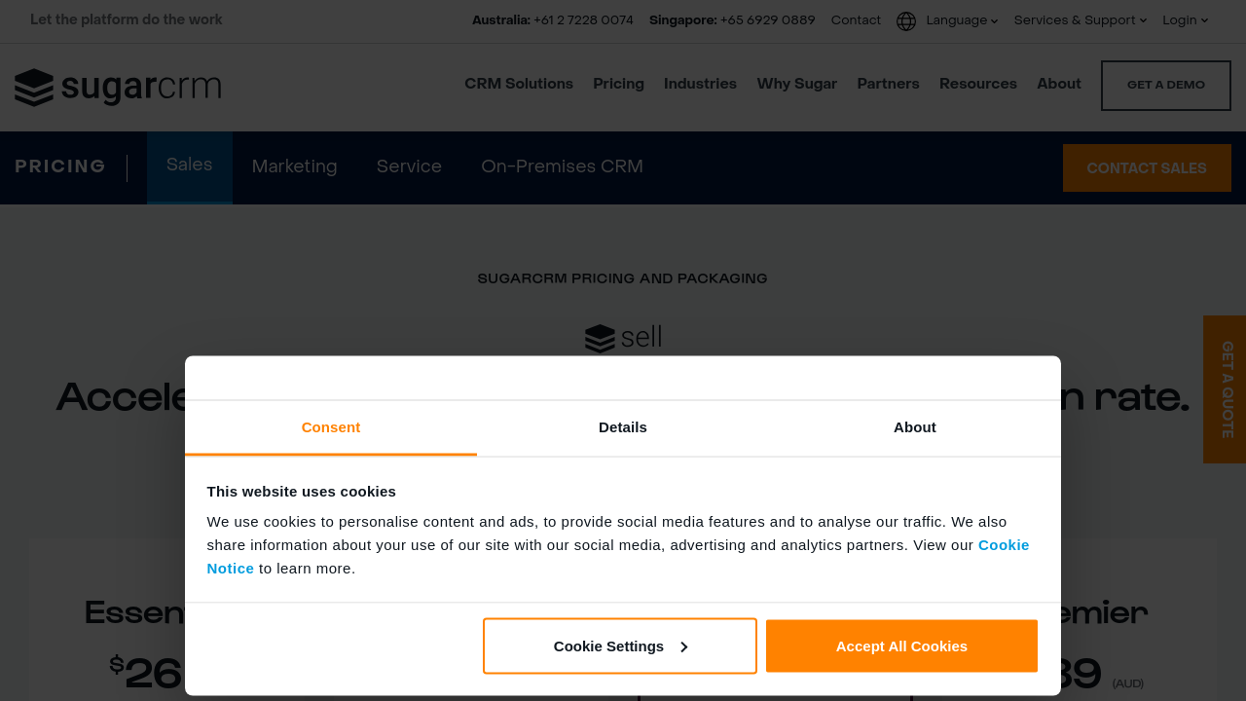Screen dimensions: 1246x701
Task: Open the About cookie tab
Action: pos(914,427)
